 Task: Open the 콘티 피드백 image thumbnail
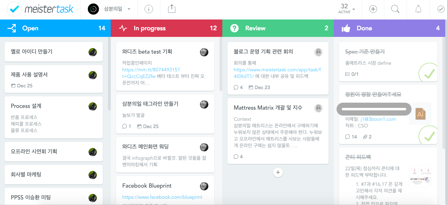[420, 176]
